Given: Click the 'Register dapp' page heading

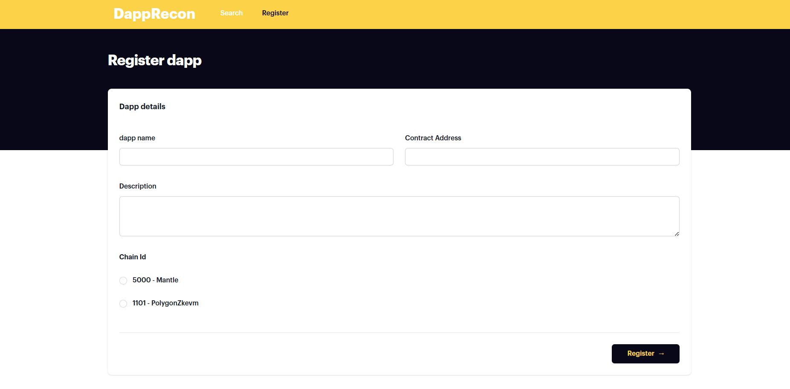Looking at the screenshot, I should click(x=155, y=61).
